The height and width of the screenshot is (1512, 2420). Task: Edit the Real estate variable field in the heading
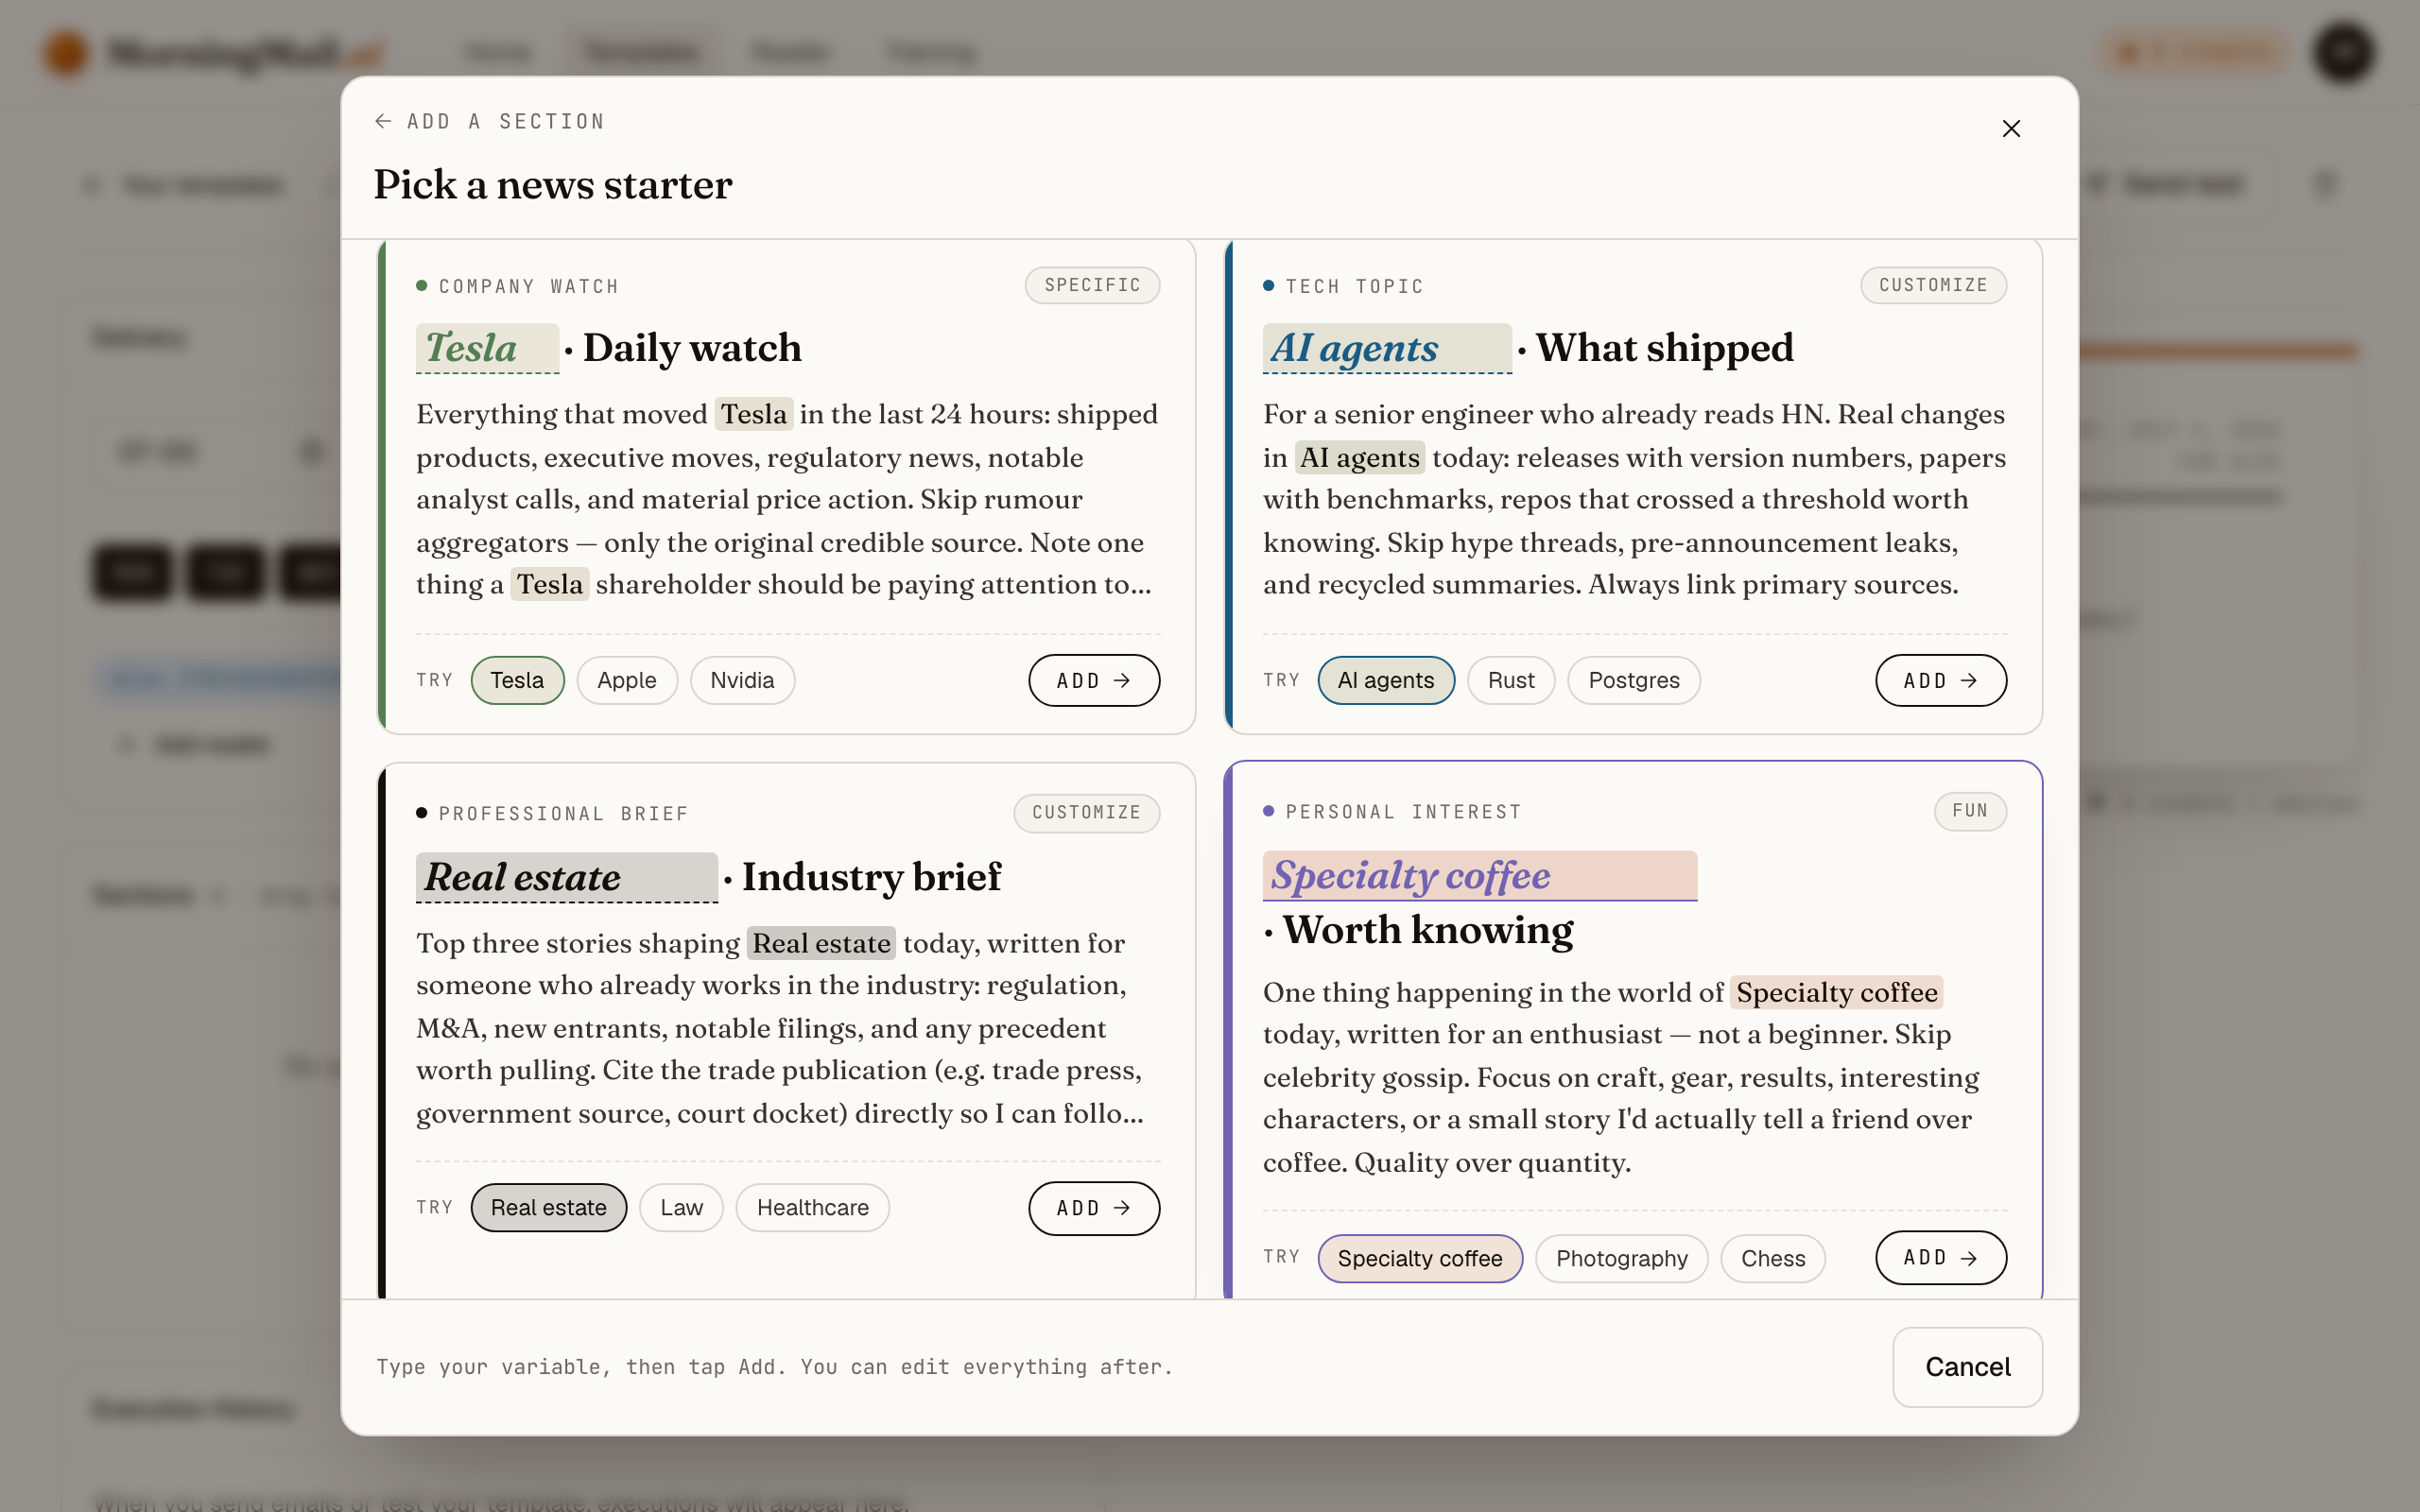pos(567,877)
